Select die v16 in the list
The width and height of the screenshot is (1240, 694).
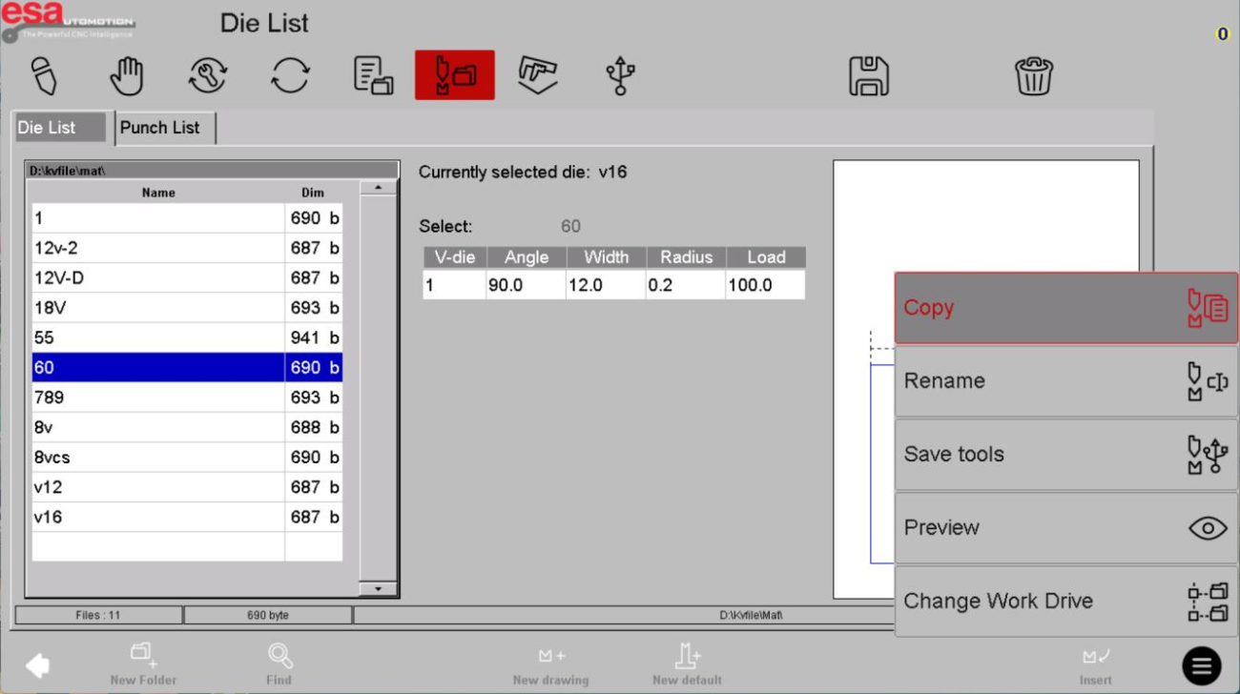pos(157,517)
